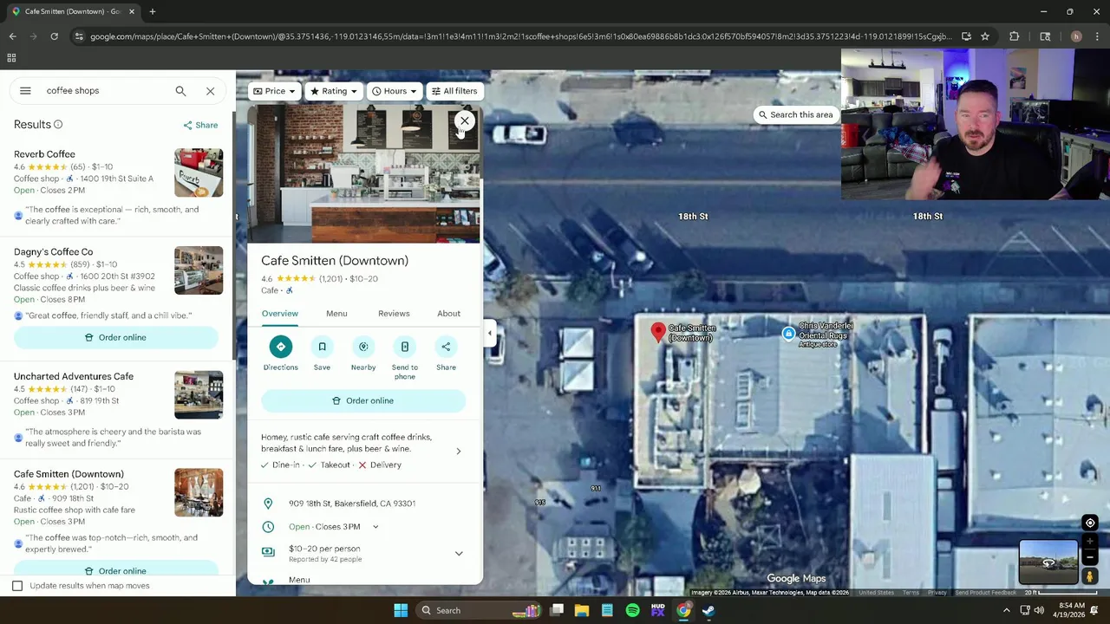Open File Explorer from taskbar
The width and height of the screenshot is (1110, 624).
pos(582,610)
